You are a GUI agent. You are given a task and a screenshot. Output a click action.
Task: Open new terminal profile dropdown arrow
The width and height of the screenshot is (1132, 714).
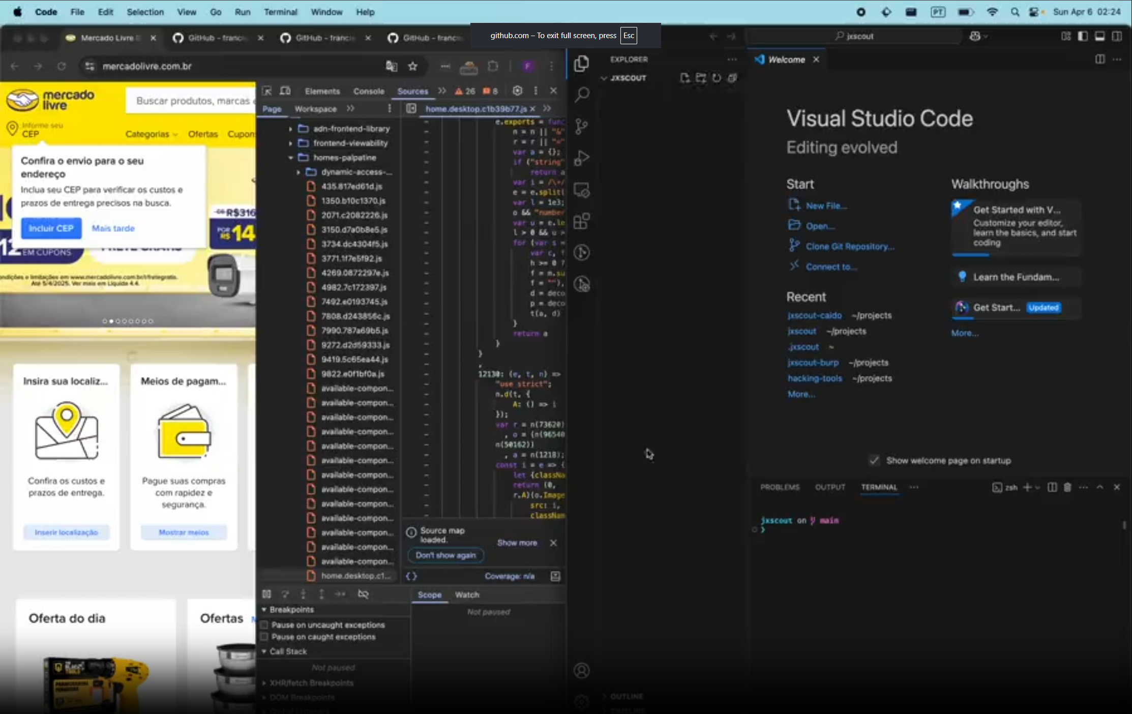(x=1037, y=487)
